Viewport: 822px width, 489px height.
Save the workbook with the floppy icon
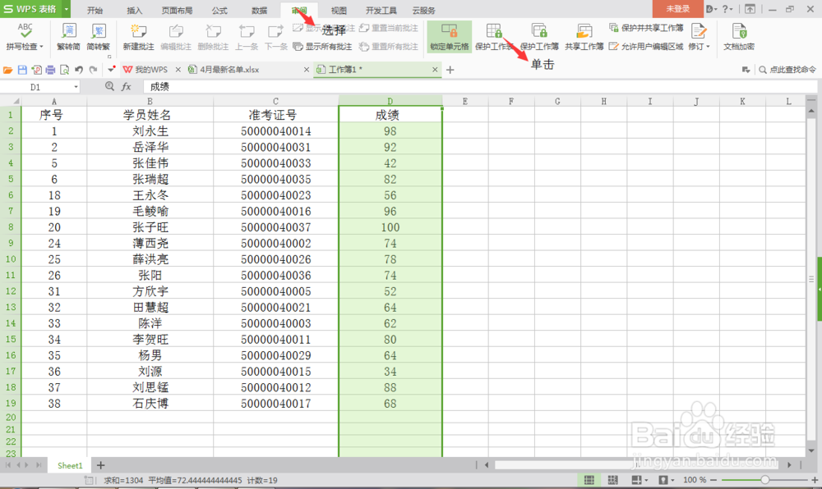point(22,70)
